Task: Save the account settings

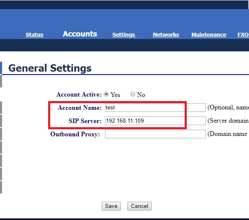Action: pos(111,206)
